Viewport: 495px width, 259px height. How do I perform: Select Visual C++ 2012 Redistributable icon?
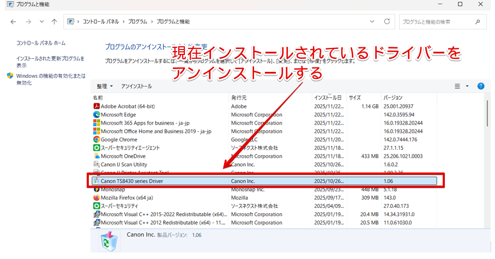pyautogui.click(x=96, y=223)
